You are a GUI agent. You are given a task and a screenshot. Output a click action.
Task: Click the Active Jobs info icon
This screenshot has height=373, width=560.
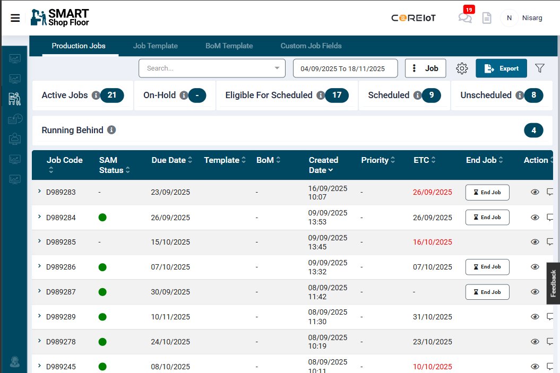click(96, 96)
